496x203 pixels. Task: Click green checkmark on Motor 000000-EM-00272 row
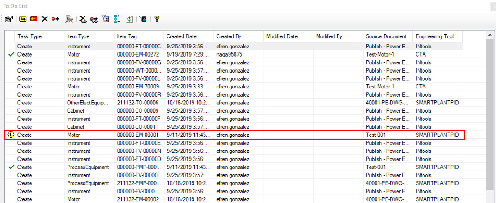[x=11, y=54]
